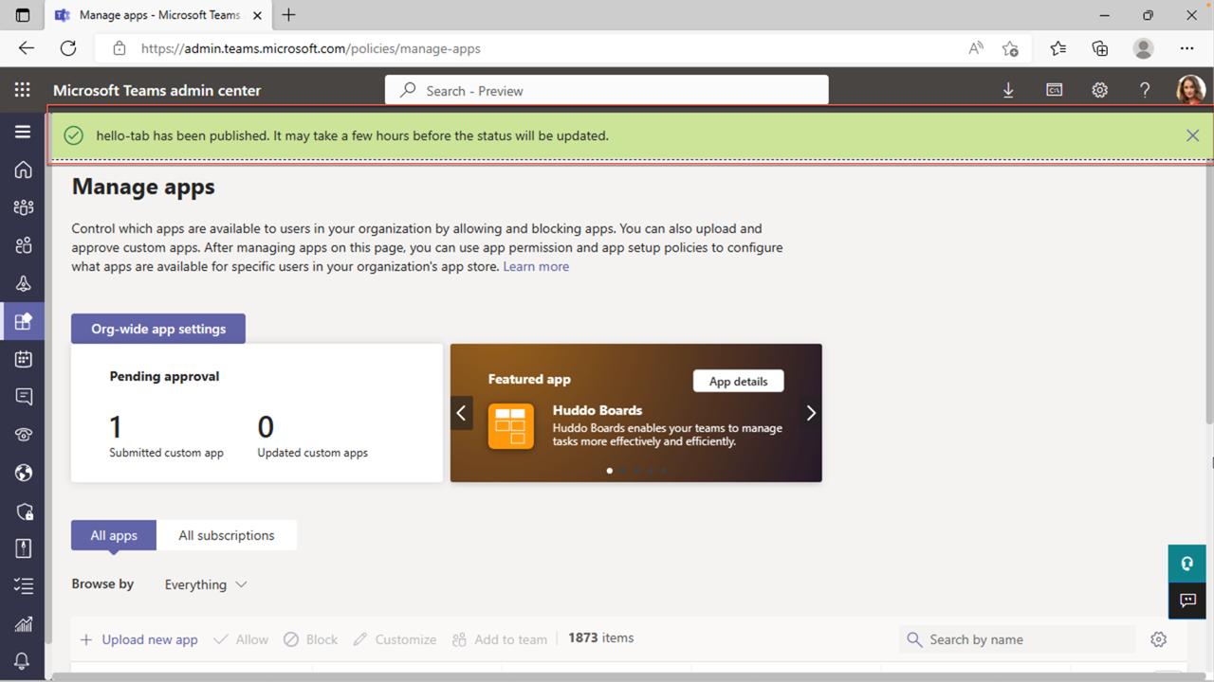Click the Submitted custom app count
This screenshot has height=682, width=1214.
(116, 427)
